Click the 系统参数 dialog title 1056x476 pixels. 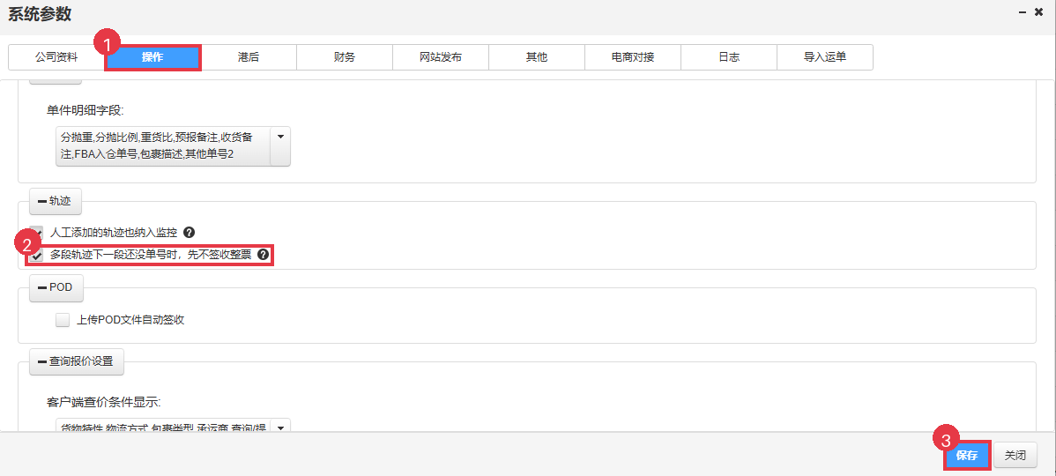40,13
